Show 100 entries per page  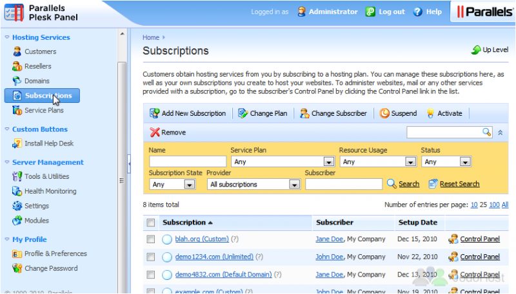tap(494, 205)
